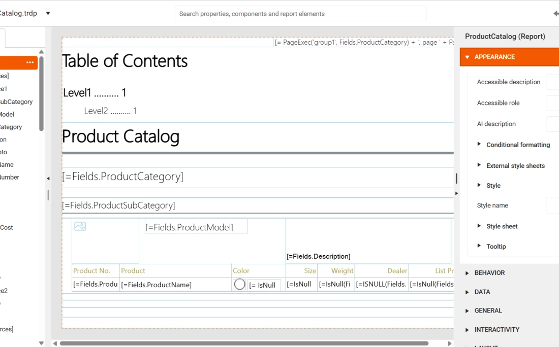Expand the INTERACTIVITY category
Screen dimensions: 559x347
click(x=467, y=330)
